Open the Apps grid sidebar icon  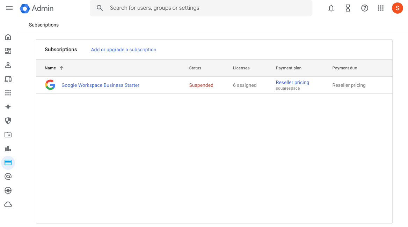click(8, 93)
